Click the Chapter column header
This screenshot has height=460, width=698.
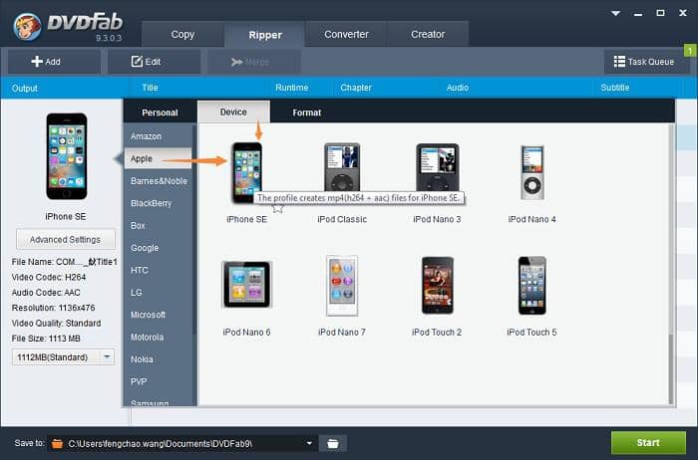[356, 88]
